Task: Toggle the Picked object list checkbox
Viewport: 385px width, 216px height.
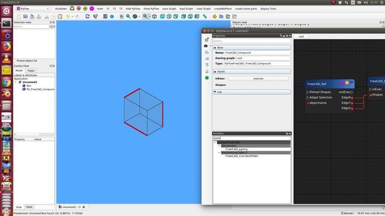Action: 15,61
